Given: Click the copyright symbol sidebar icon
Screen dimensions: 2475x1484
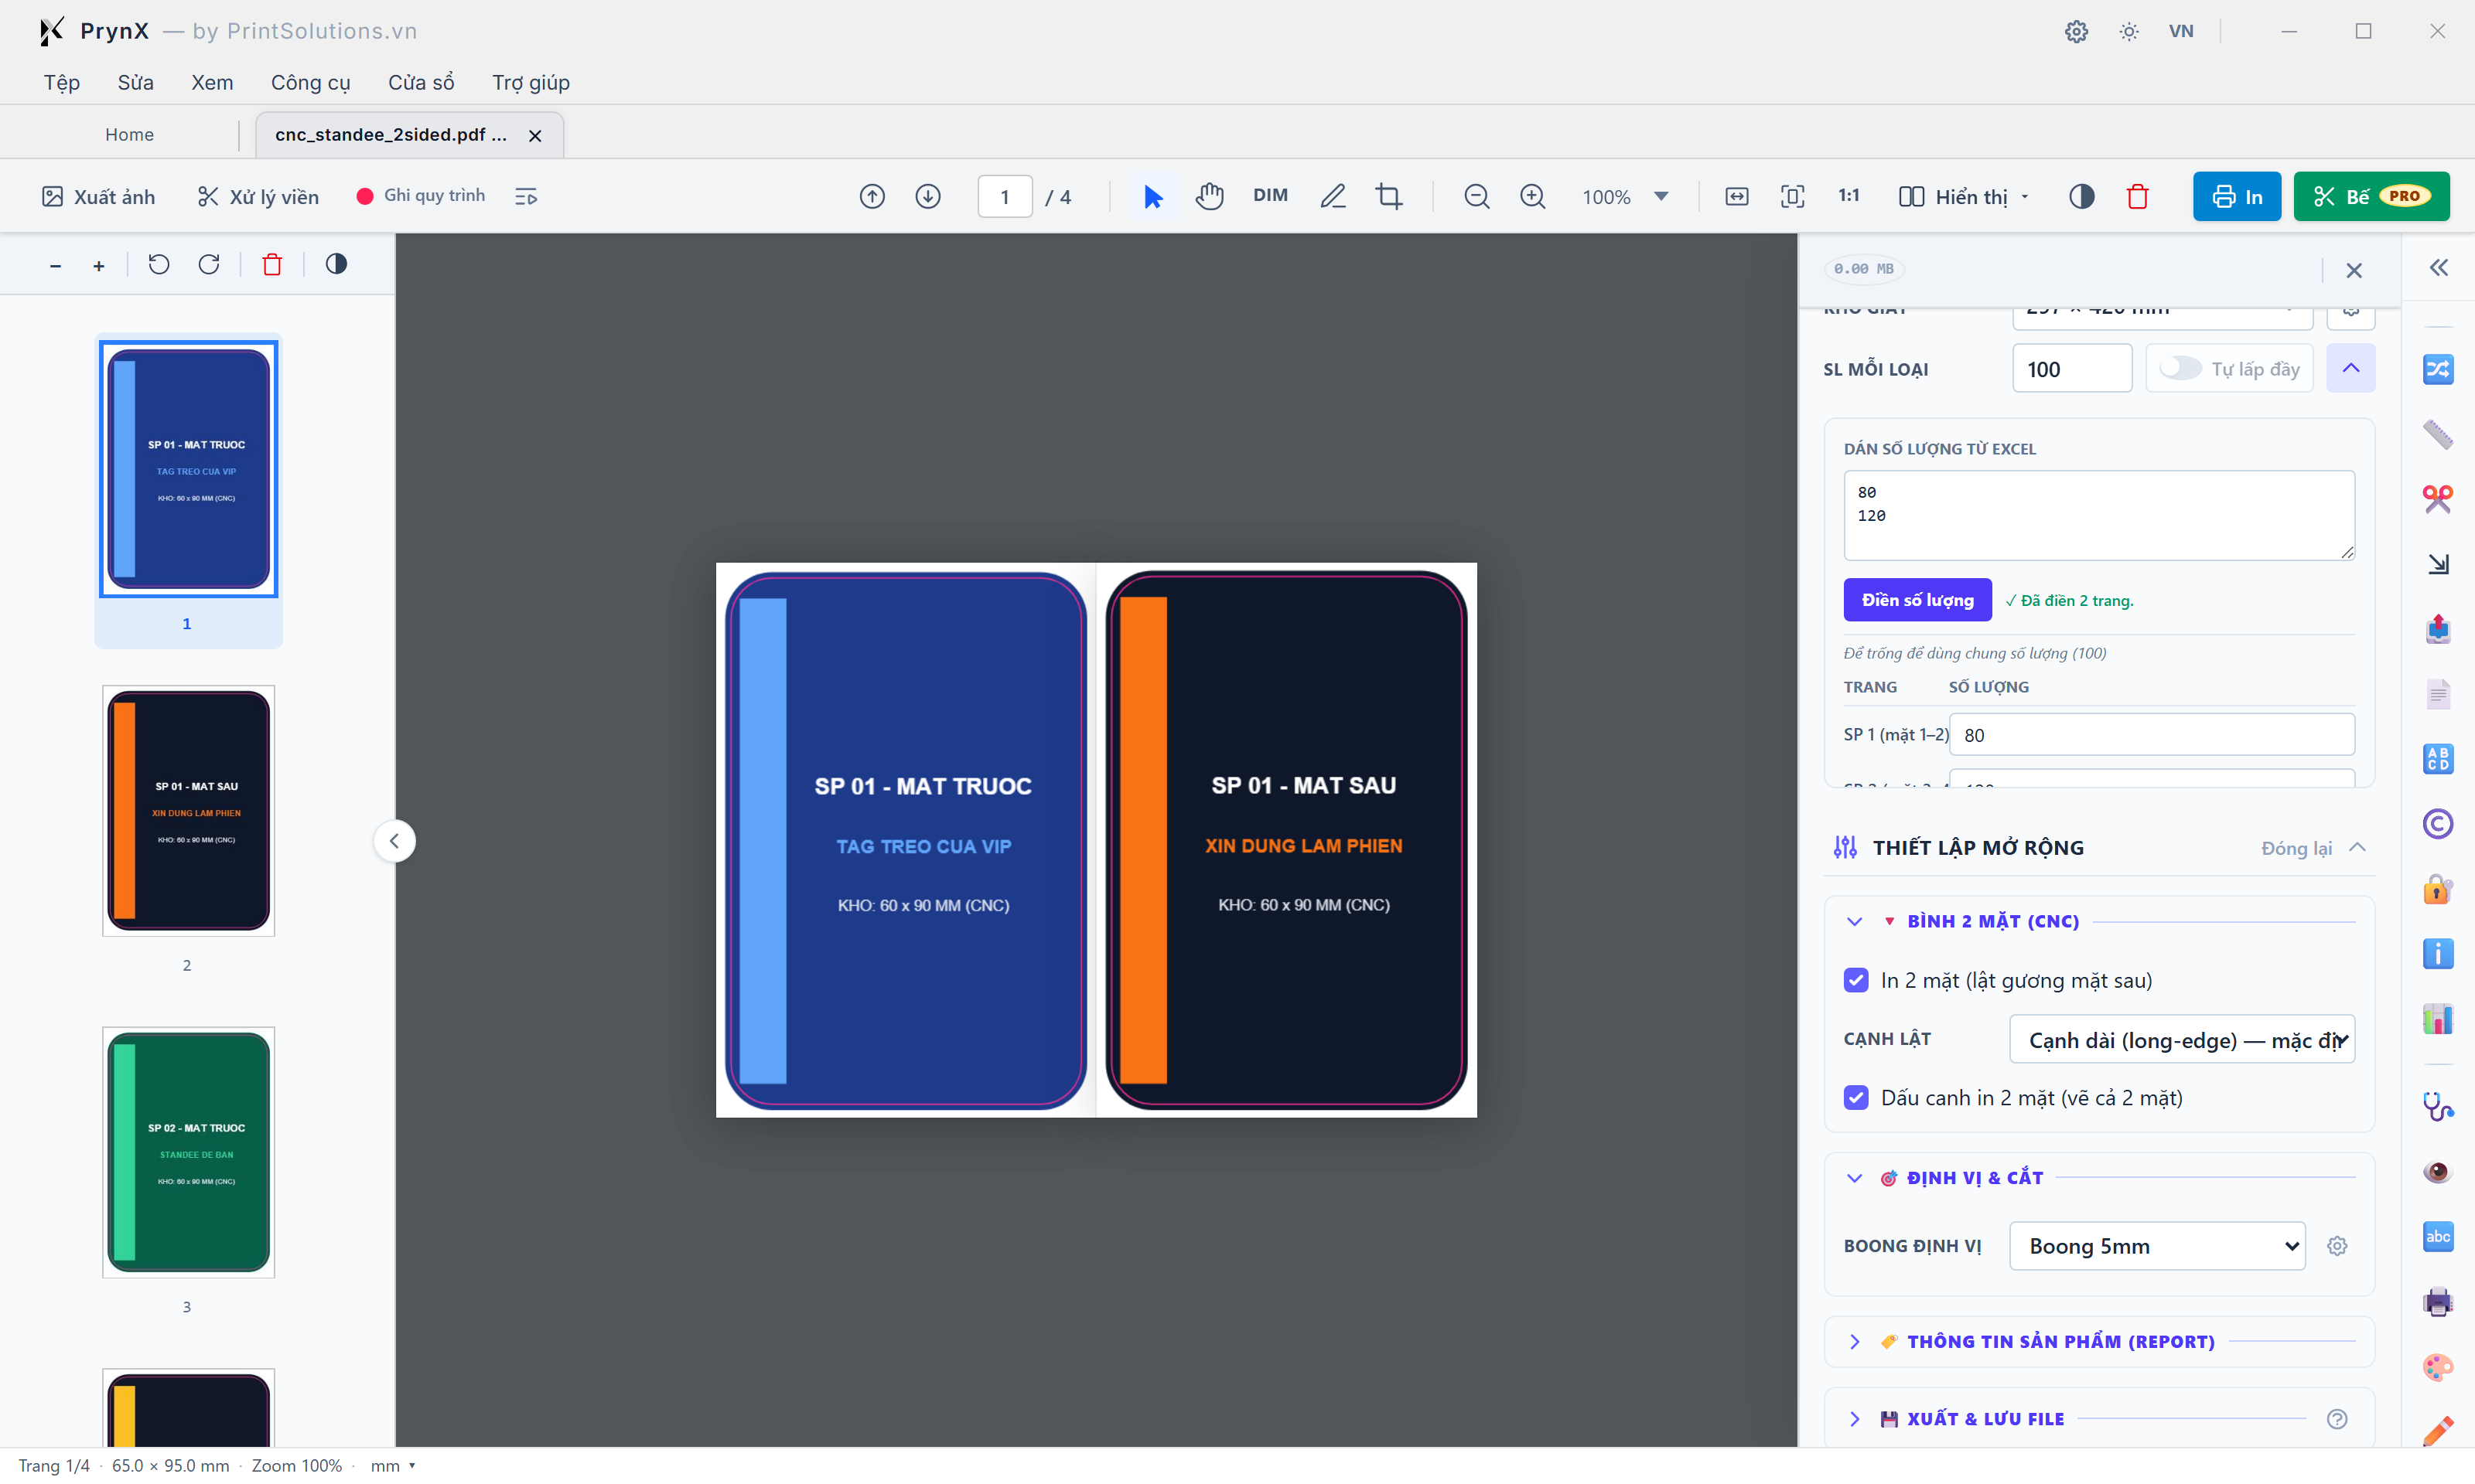Looking at the screenshot, I should (x=2438, y=824).
